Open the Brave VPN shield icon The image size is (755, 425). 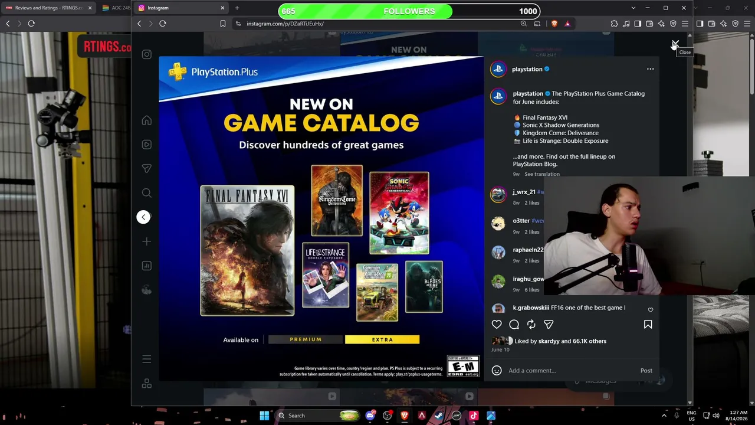[x=673, y=24]
